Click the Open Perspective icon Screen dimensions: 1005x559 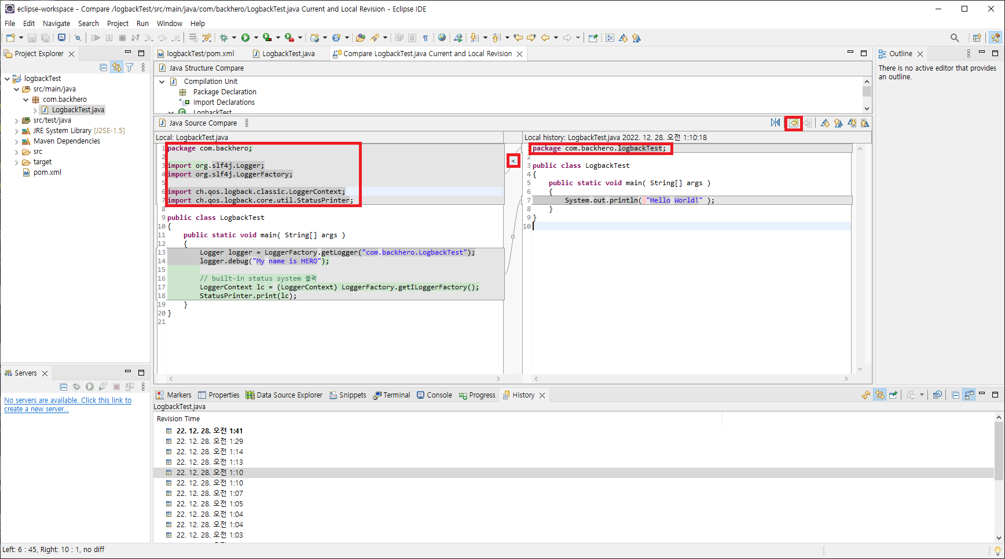click(977, 38)
